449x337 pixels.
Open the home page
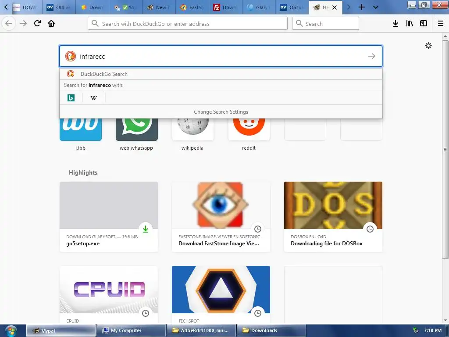[51, 23]
